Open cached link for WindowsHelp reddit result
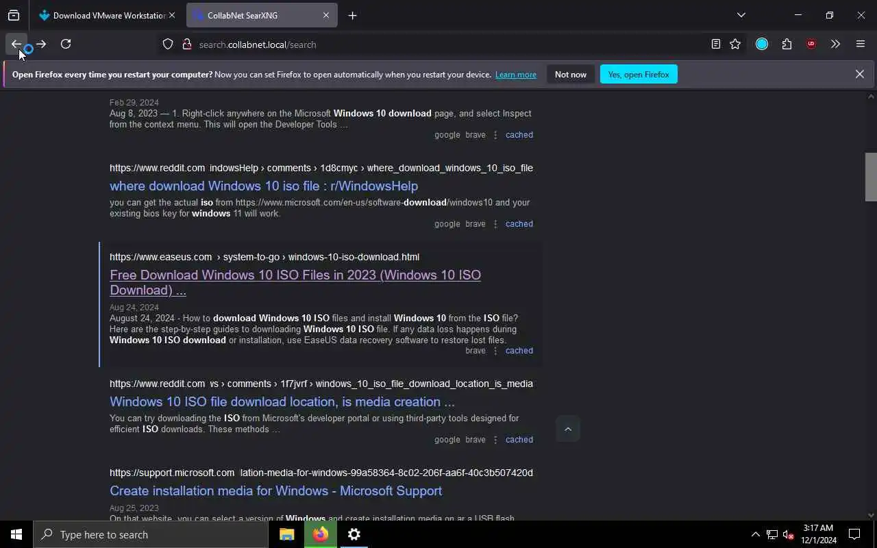Screen dimensions: 877x548 point(519,224)
